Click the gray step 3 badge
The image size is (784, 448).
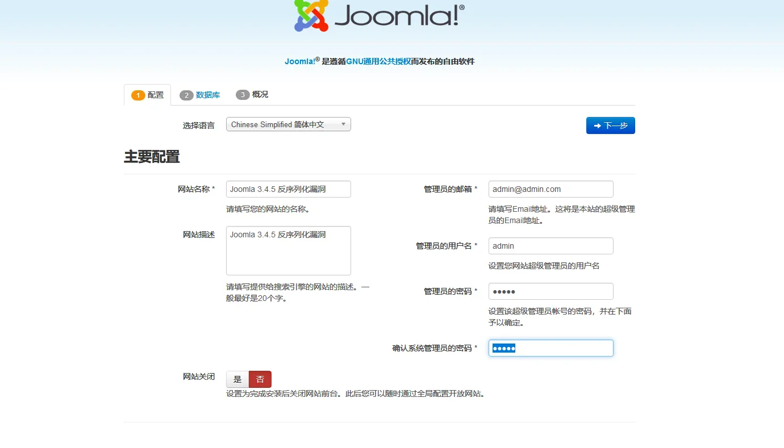click(x=243, y=95)
